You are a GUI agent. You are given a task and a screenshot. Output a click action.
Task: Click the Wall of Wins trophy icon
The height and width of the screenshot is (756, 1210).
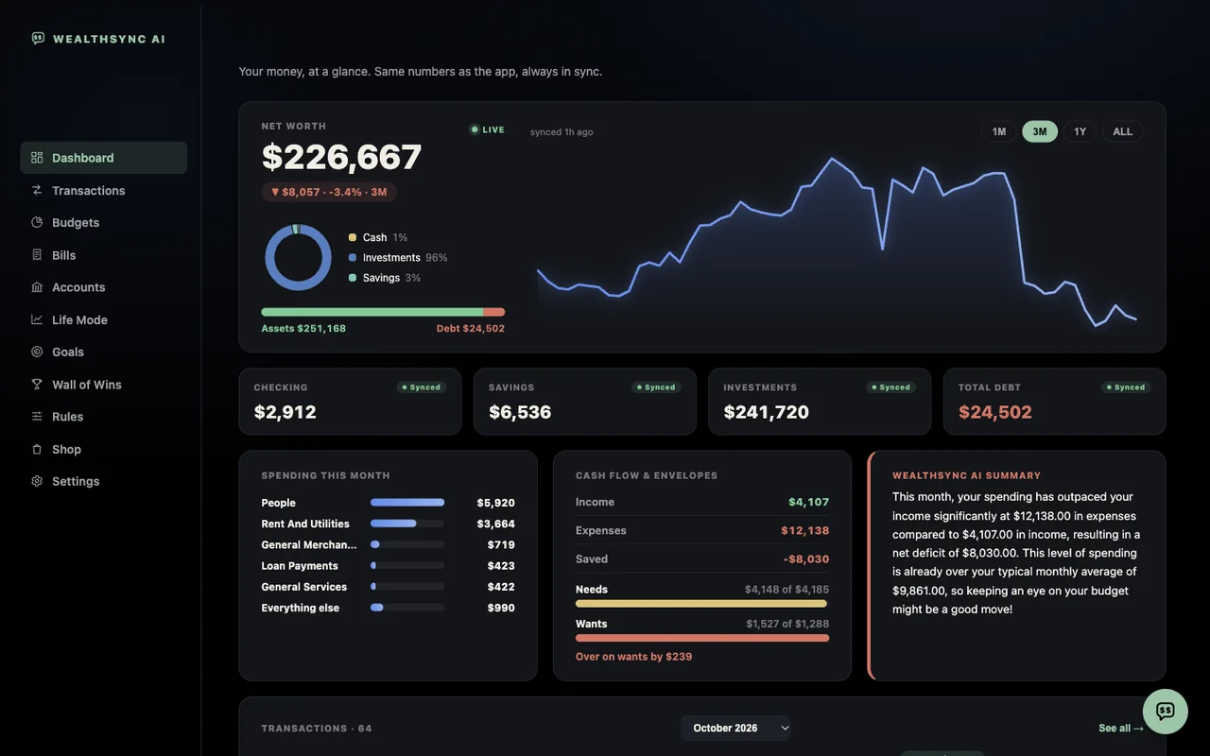pos(37,385)
